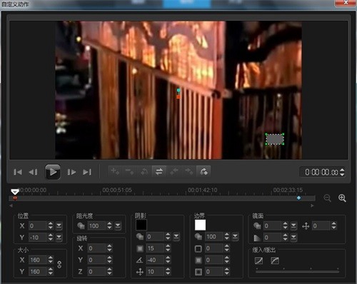Click the border size stepper arrows
357x284 pixels.
coord(226,248)
